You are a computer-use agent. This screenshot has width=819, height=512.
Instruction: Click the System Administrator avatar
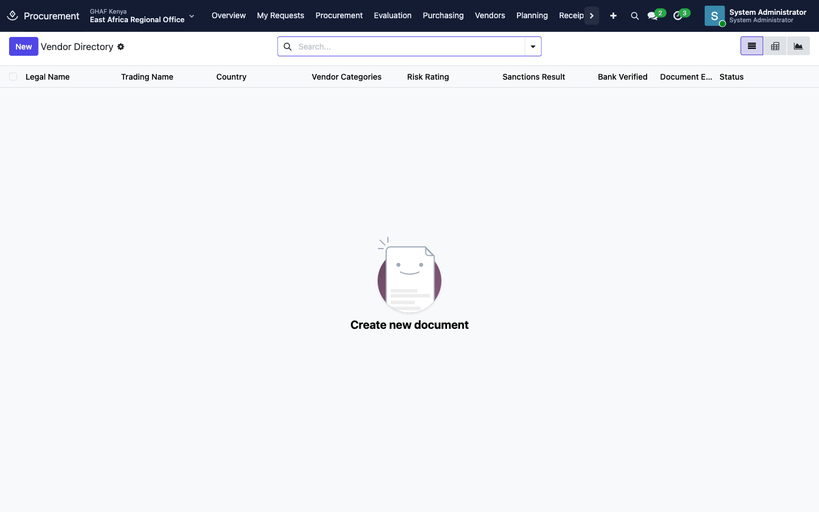715,16
